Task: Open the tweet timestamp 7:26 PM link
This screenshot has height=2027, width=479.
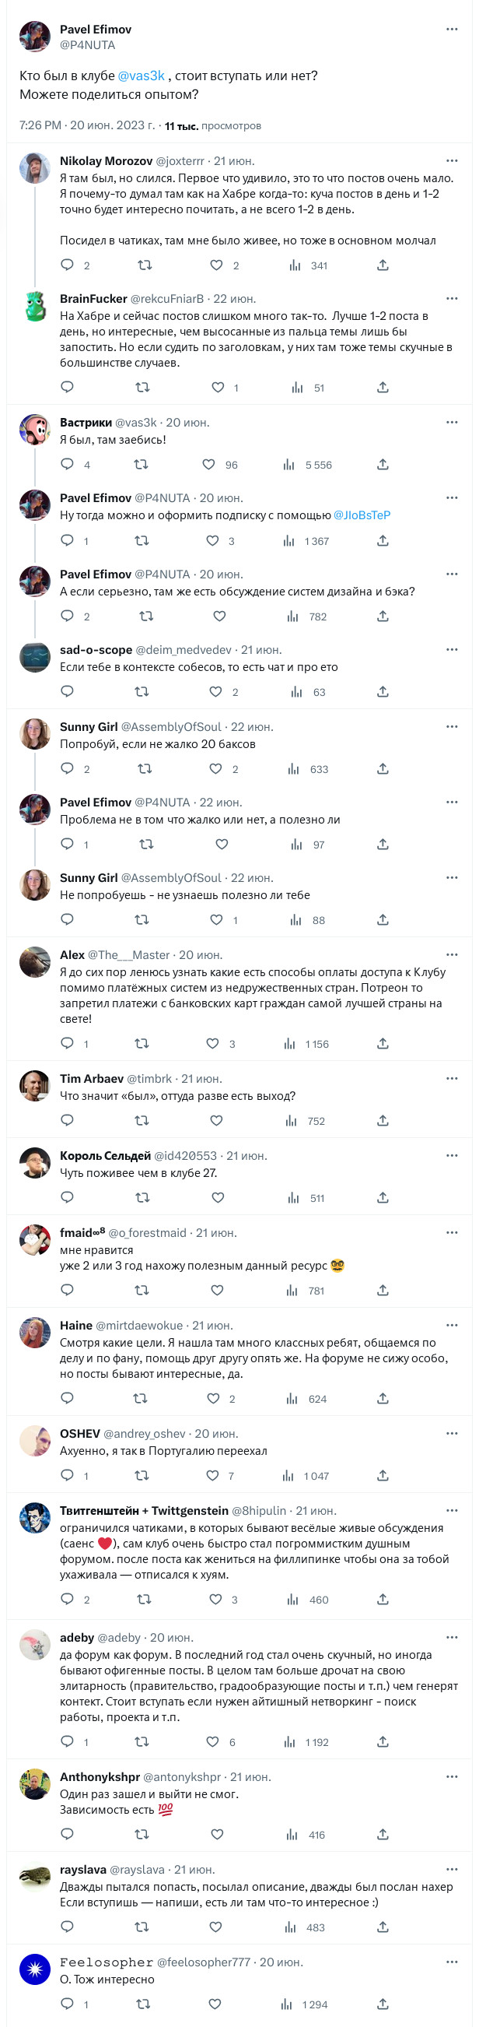Action: coord(41,125)
